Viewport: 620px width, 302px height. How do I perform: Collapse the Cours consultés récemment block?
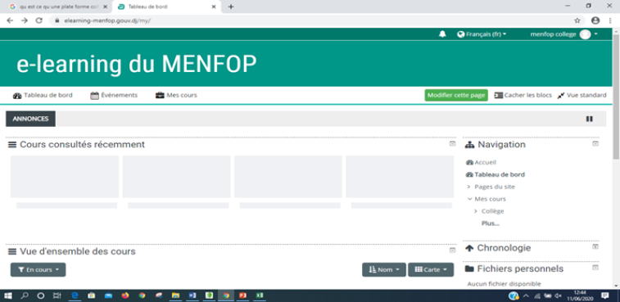[x=452, y=144]
